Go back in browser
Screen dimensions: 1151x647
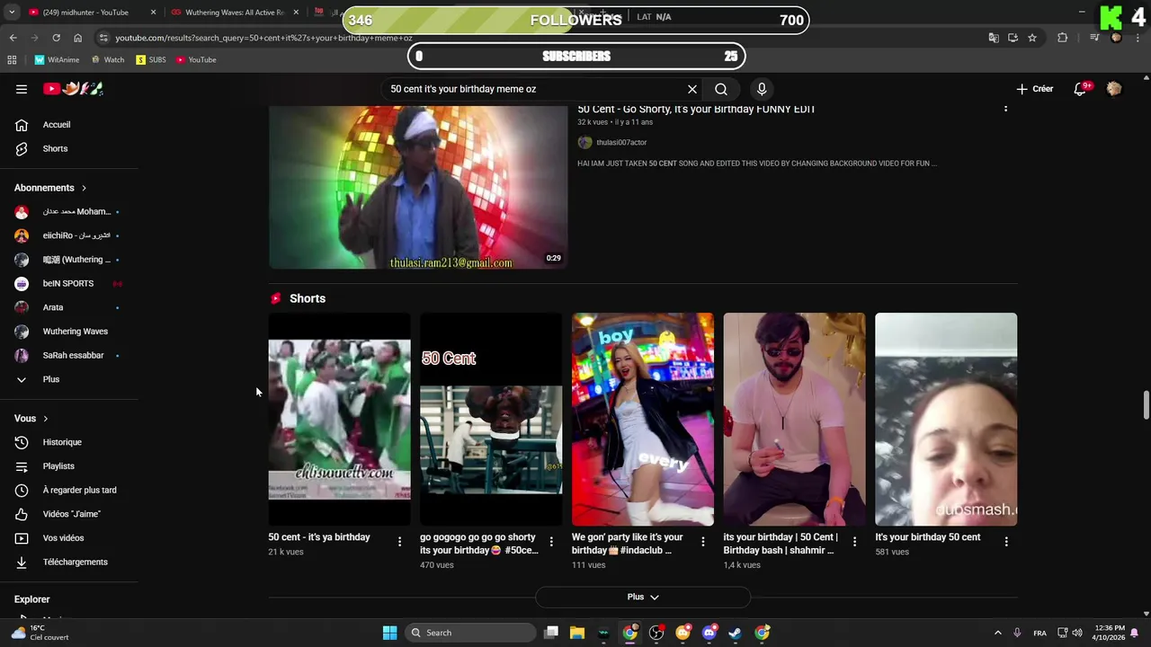13,38
